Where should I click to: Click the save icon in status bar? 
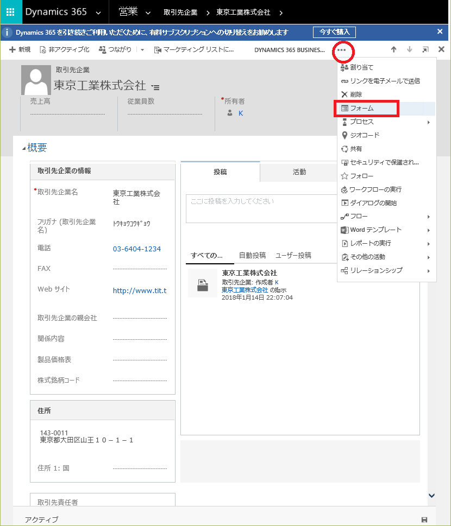pyautogui.click(x=424, y=519)
